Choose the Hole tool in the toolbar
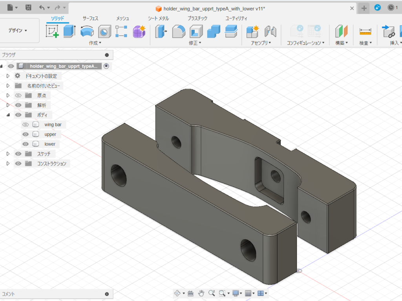Viewport: 402px width, 301px height. point(104,31)
